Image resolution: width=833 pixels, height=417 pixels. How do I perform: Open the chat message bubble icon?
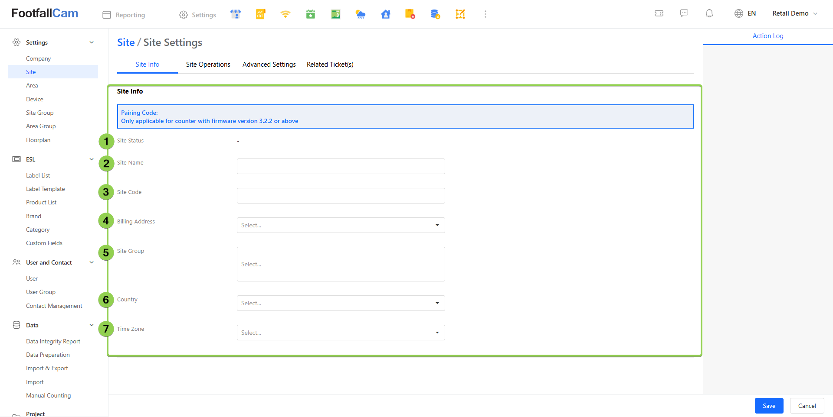pyautogui.click(x=684, y=13)
